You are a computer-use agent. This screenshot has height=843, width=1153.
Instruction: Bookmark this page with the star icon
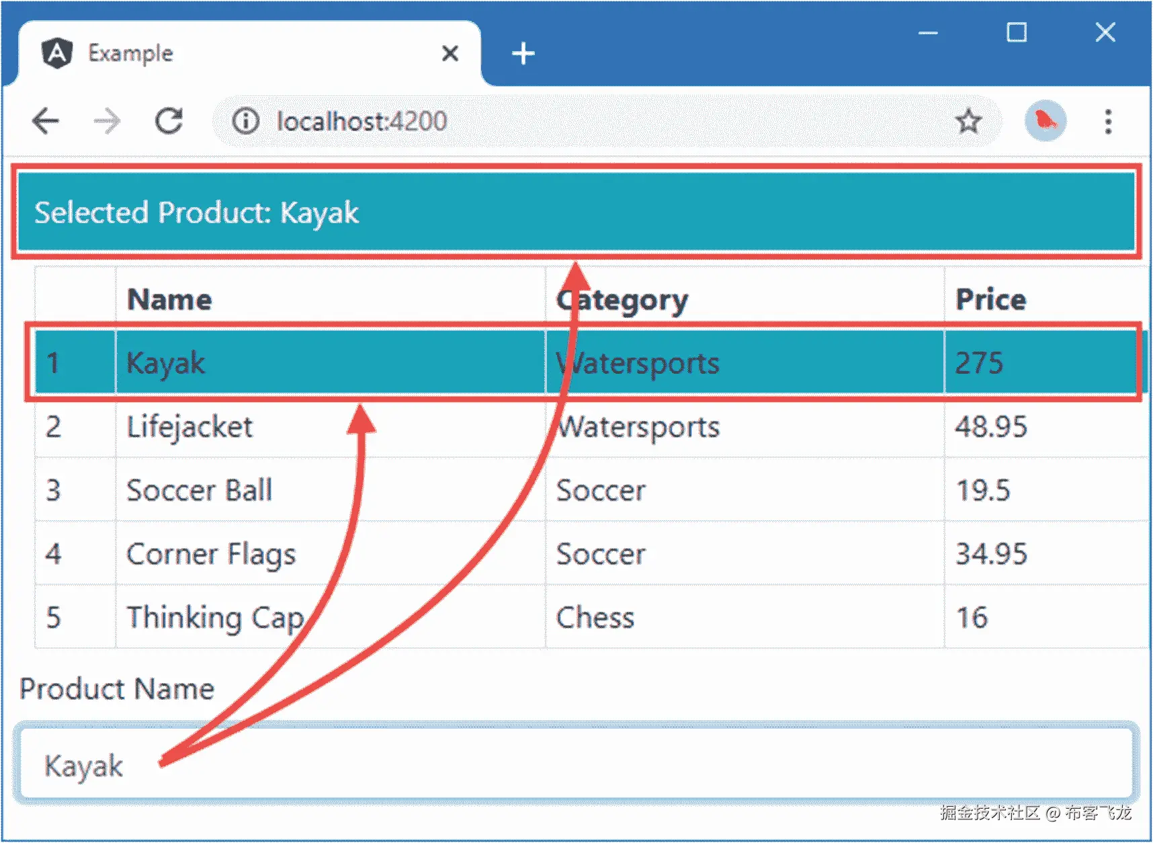tap(968, 122)
